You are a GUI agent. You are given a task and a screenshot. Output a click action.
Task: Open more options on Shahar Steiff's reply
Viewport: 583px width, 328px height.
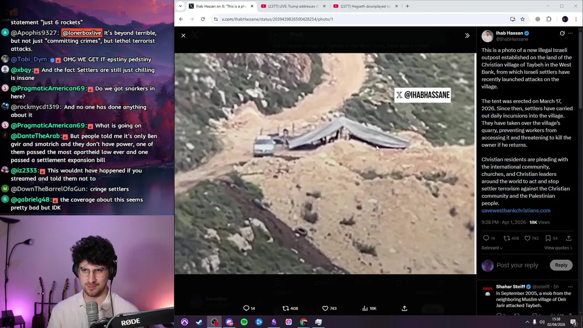pos(570,287)
